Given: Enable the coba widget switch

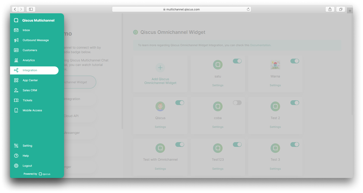Looking at the screenshot, I should click(x=237, y=103).
